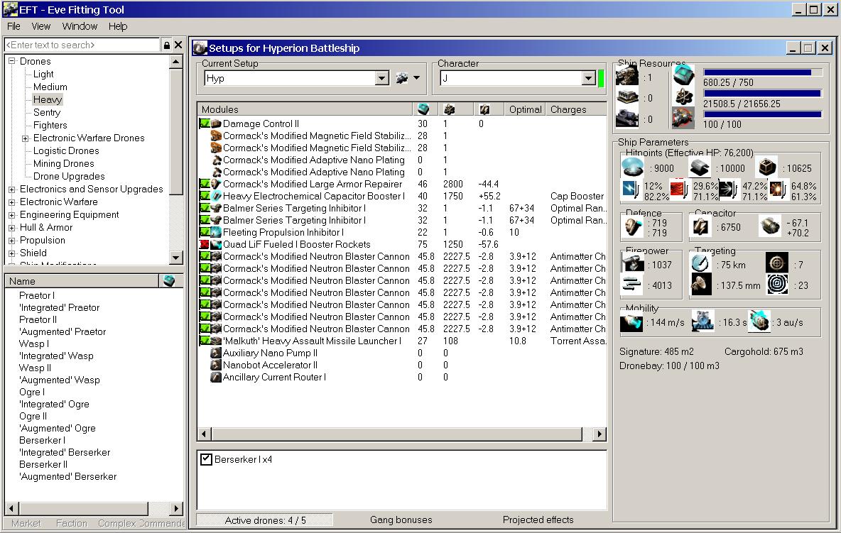Screen dimensions: 841x533
Task: Open the Help menu
Action: click(117, 26)
